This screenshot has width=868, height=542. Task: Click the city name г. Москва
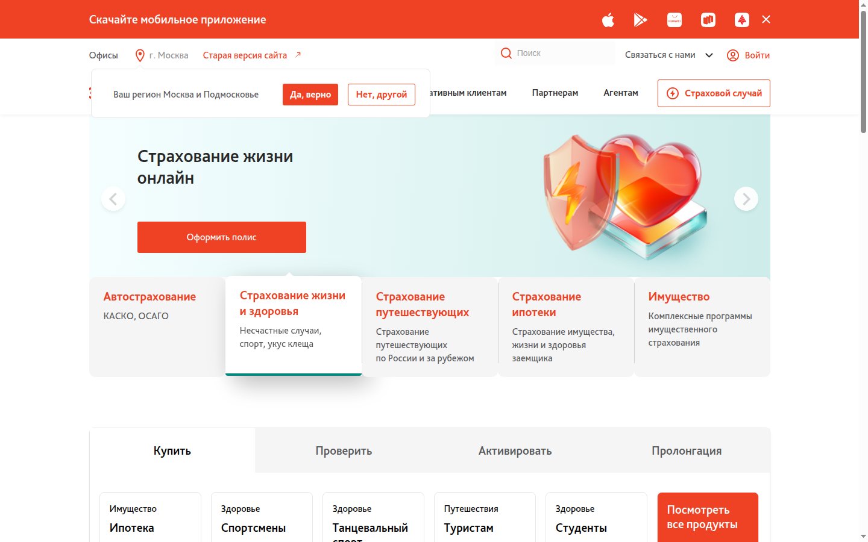(x=169, y=55)
